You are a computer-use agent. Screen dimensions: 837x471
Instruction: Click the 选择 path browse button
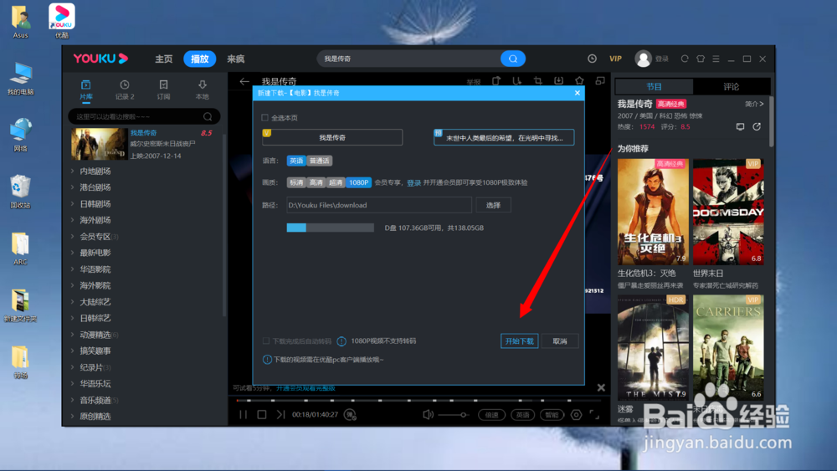(x=493, y=205)
